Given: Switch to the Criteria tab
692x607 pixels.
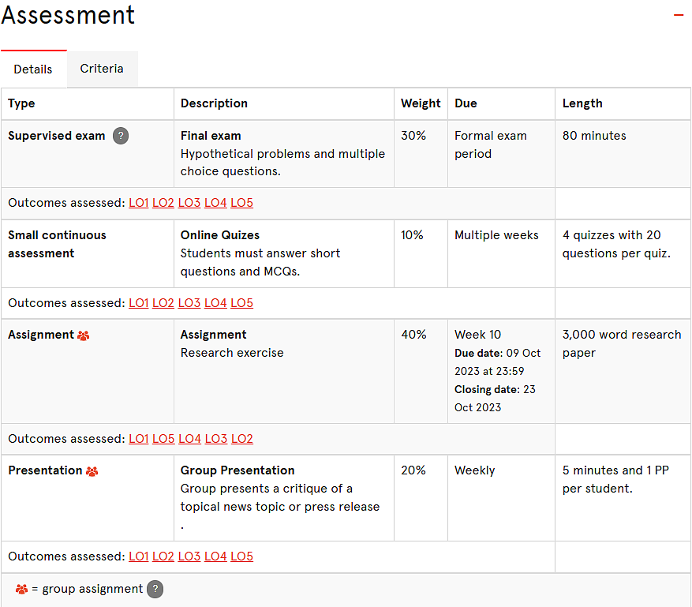Looking at the screenshot, I should pyautogui.click(x=102, y=69).
